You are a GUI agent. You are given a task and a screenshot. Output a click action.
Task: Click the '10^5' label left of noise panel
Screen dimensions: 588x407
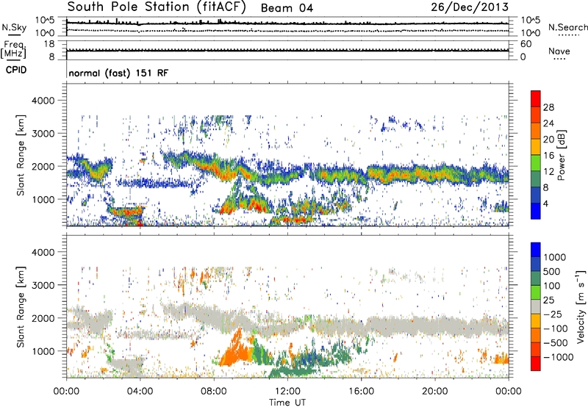[x=45, y=21]
